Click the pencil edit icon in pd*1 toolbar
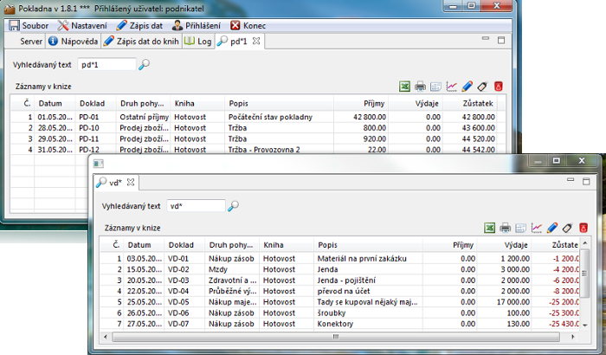Screen dimensions: 606x355 pos(467,86)
